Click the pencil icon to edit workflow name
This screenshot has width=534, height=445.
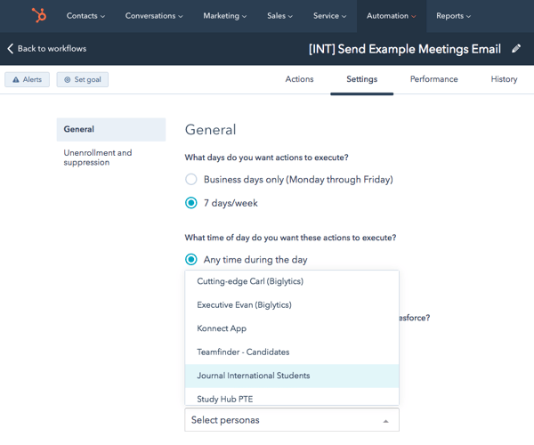(516, 49)
